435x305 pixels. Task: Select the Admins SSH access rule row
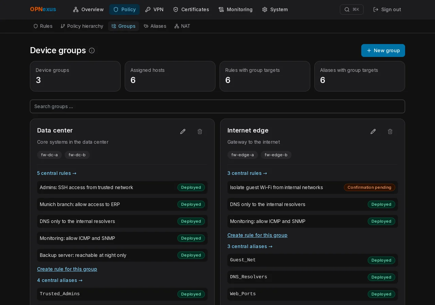[x=122, y=187]
